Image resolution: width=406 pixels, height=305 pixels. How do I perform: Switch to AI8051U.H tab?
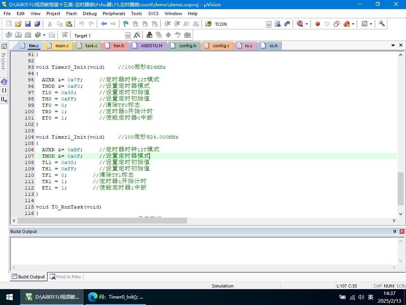pyautogui.click(x=149, y=46)
